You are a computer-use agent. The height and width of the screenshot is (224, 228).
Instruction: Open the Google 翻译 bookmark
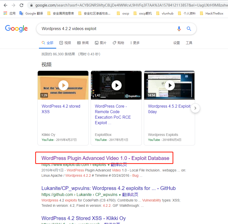(x=31, y=14)
